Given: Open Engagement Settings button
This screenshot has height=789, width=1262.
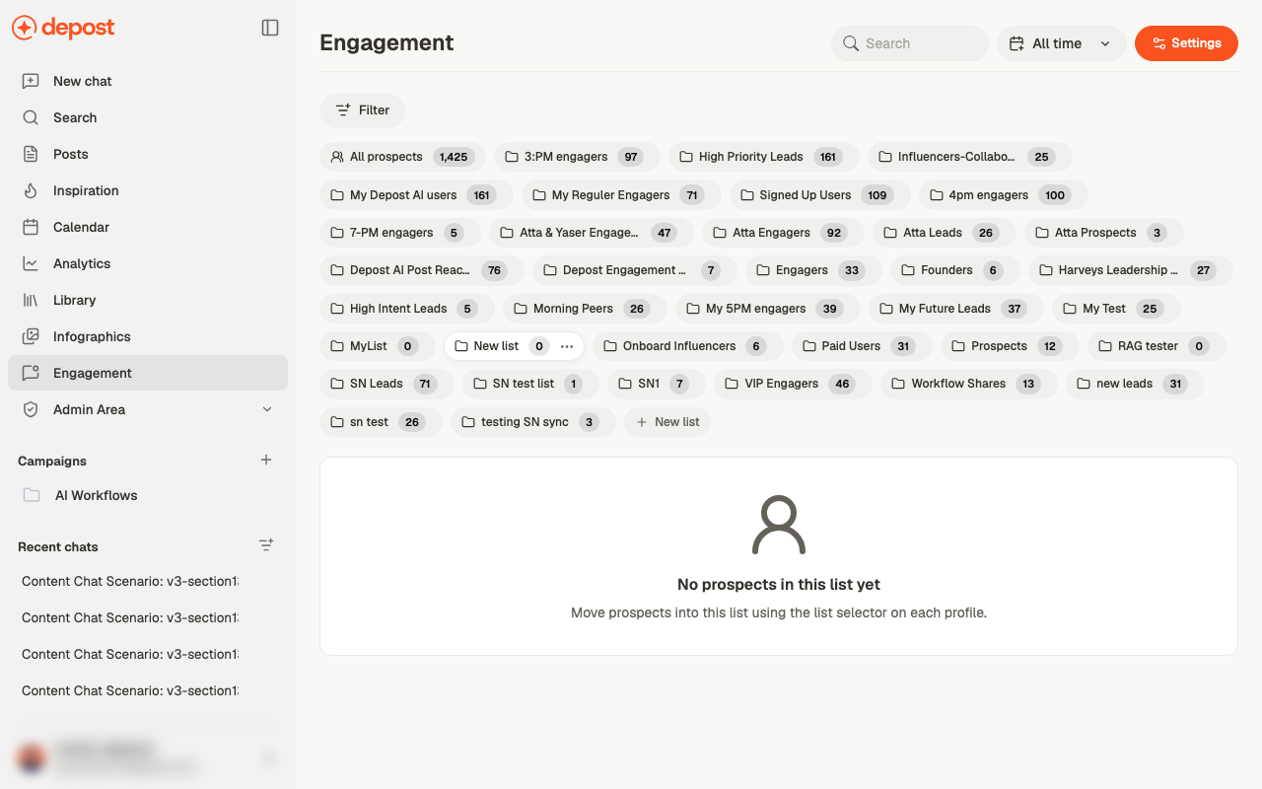Looking at the screenshot, I should [x=1186, y=43].
